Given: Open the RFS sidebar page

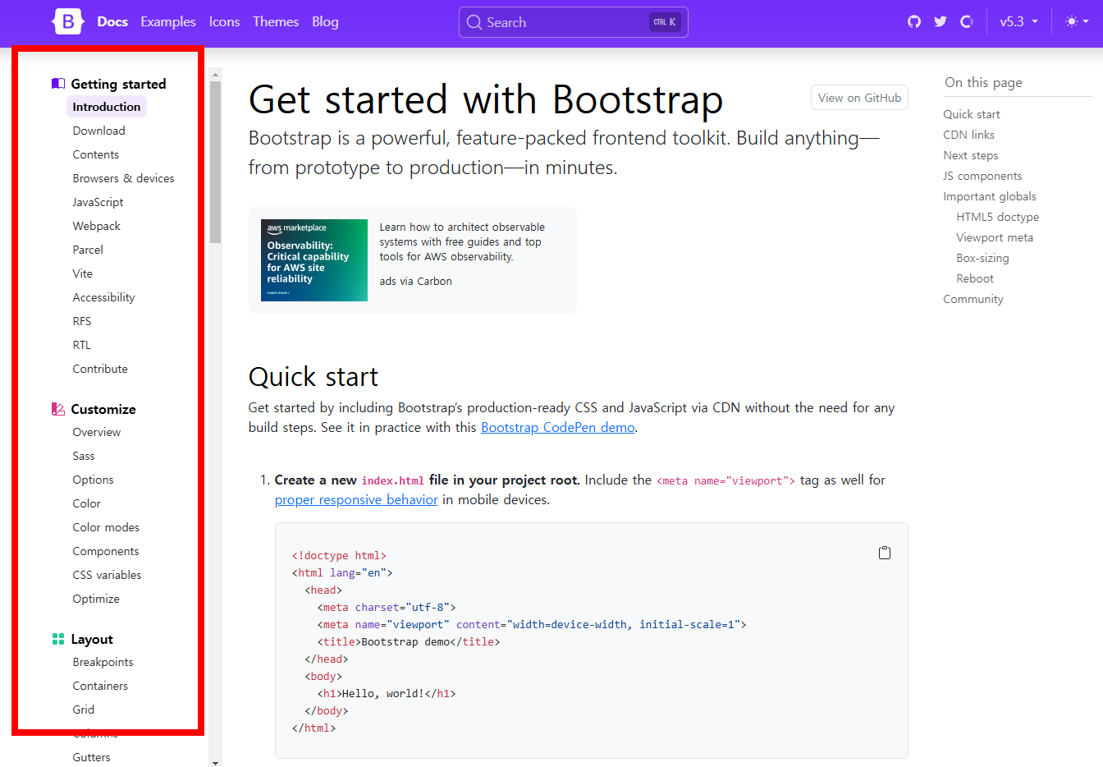Looking at the screenshot, I should click(81, 321).
